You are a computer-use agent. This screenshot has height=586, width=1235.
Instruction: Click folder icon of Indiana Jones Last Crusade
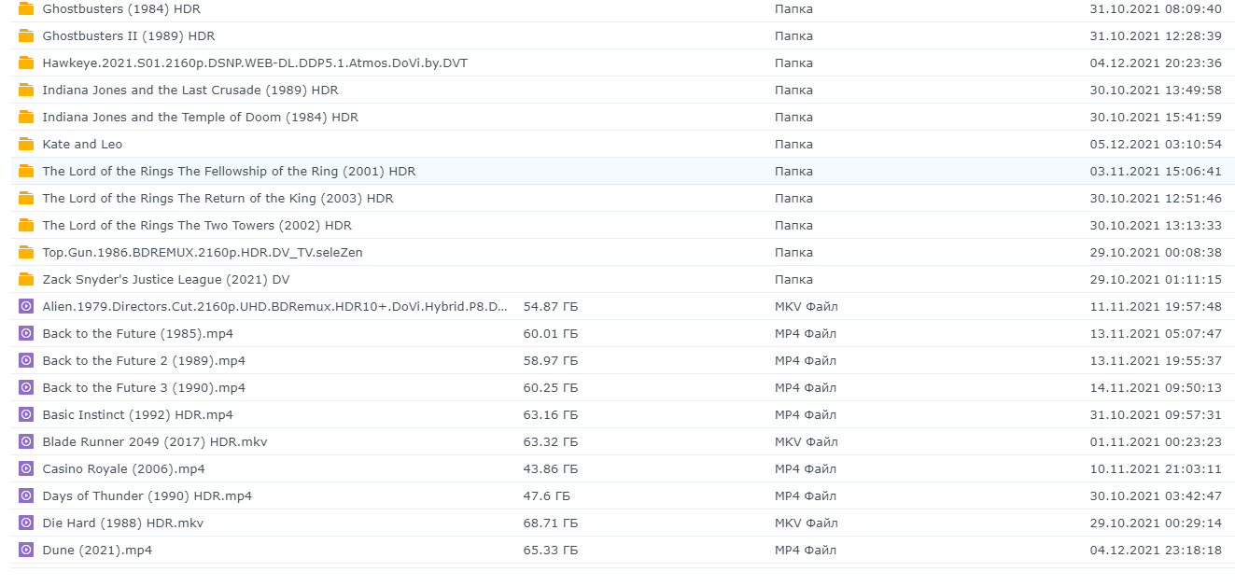[x=26, y=91]
